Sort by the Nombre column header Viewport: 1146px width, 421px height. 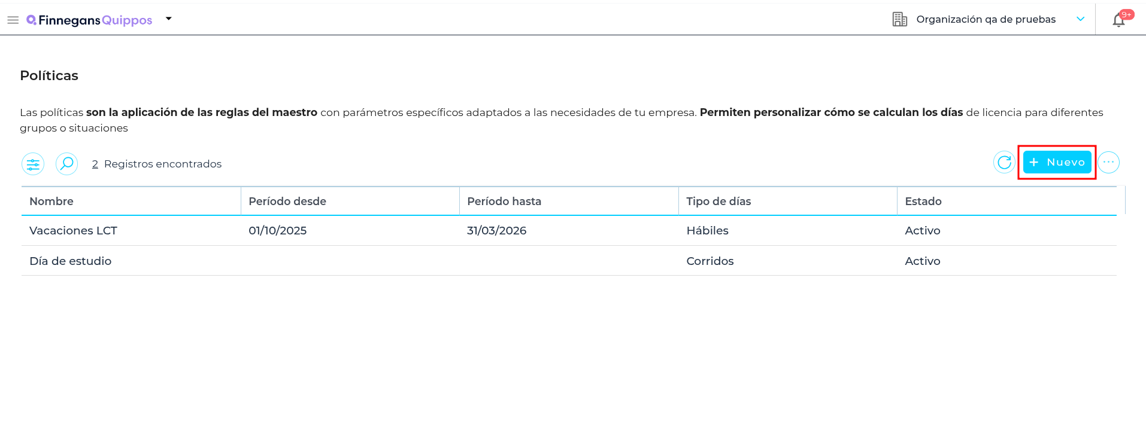[x=51, y=202]
